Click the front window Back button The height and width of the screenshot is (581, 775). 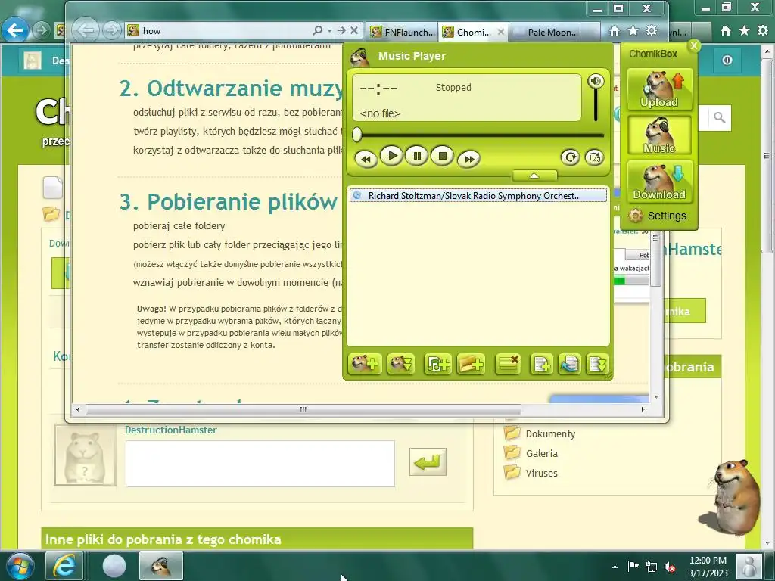[86, 30]
